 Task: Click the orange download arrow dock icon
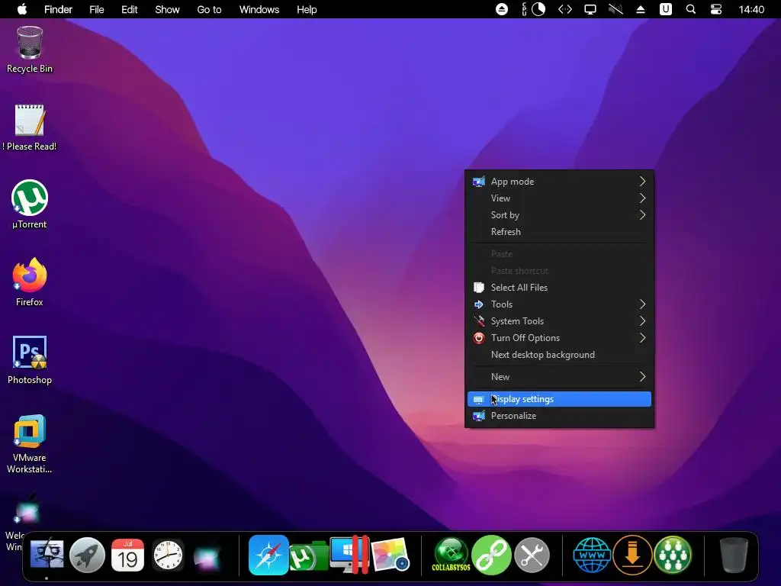(x=632, y=555)
